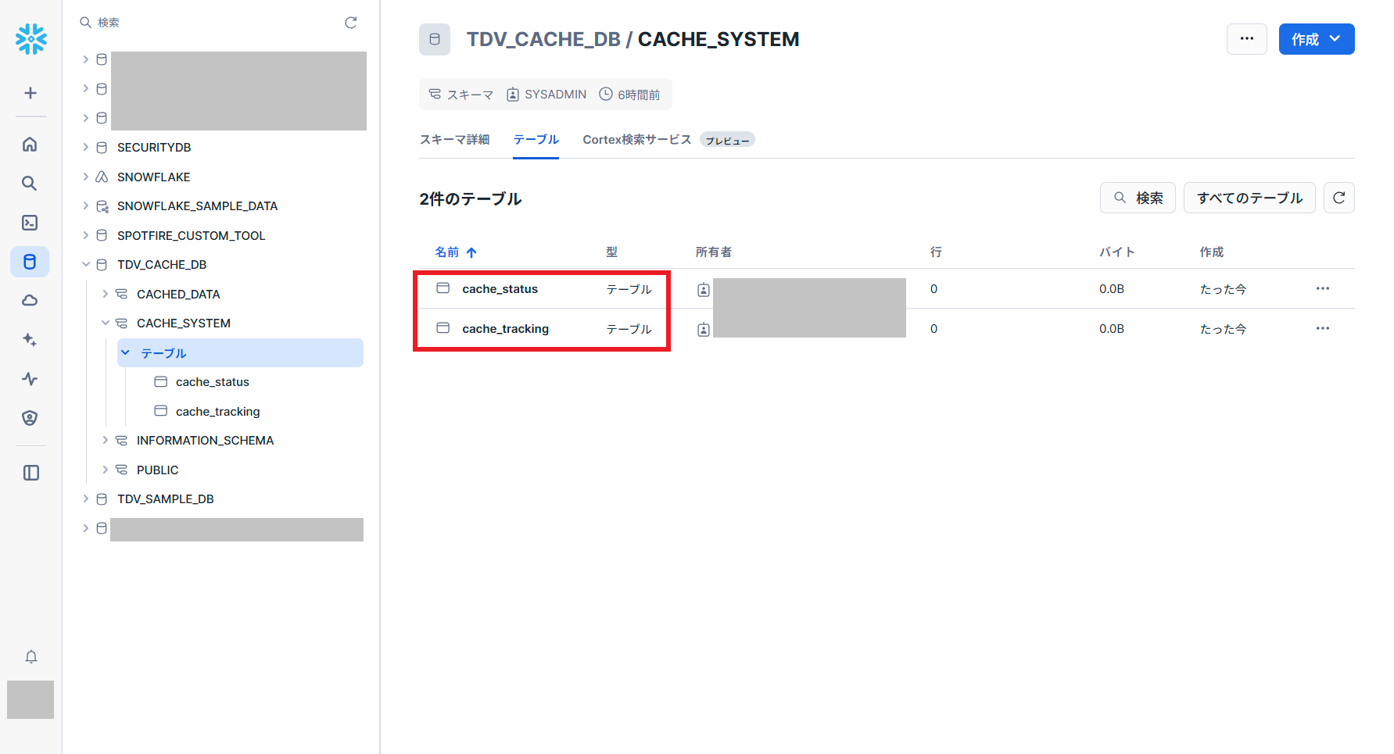The width and height of the screenshot is (1394, 754).
Task: Open the すべてのテーブル filter dropdown
Action: coord(1249,198)
